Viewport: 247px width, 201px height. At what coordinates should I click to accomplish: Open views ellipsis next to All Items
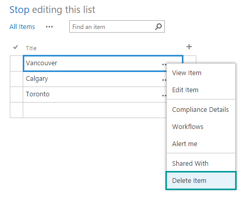tap(49, 27)
